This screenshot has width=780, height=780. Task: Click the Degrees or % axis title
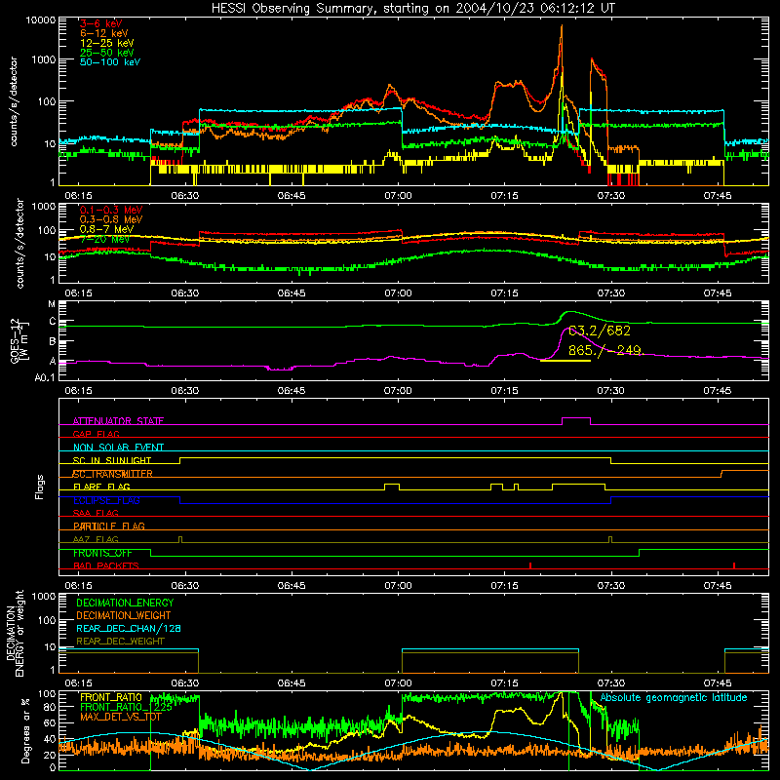[25, 730]
